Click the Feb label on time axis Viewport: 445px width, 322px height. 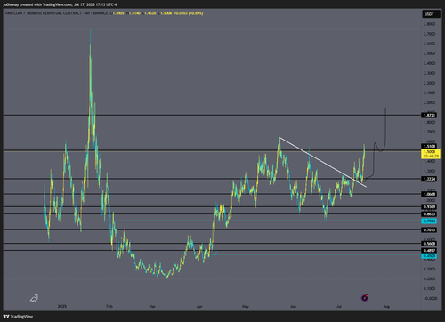coord(109,306)
